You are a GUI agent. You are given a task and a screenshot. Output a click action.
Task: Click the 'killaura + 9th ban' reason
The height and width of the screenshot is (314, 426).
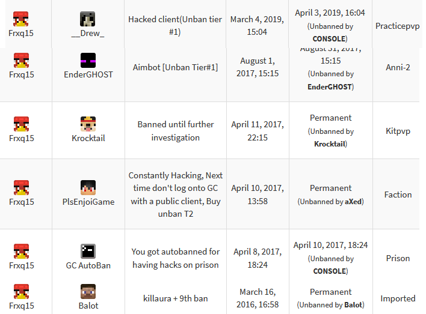pyautogui.click(x=176, y=298)
